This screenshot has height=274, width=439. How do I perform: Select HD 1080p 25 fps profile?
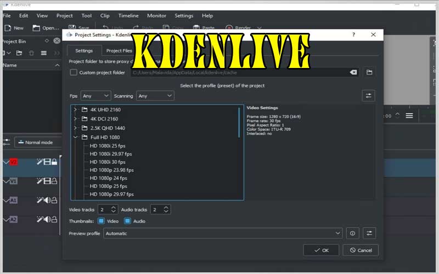108,186
